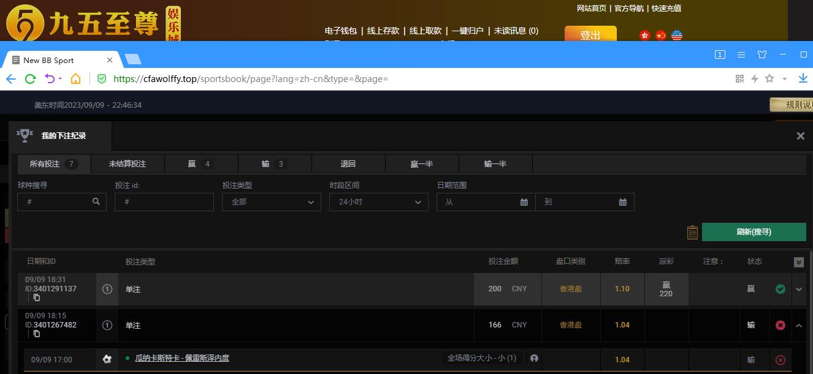
Task: Expand bet row 3401291137 details
Action: [x=799, y=289]
